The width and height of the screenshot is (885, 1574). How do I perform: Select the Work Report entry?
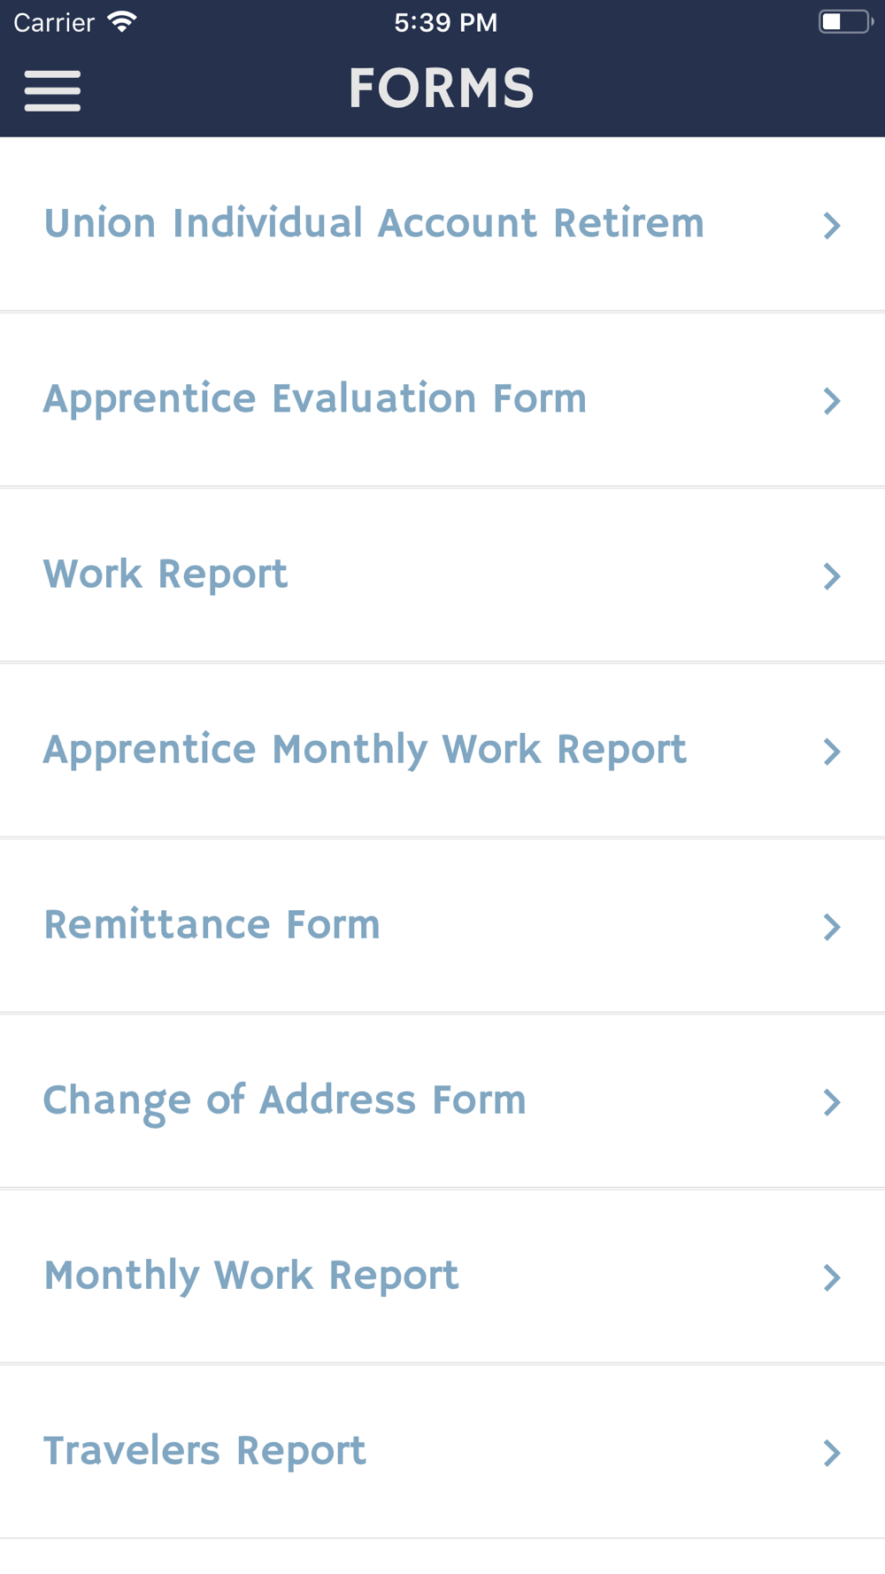pyautogui.click(x=442, y=575)
